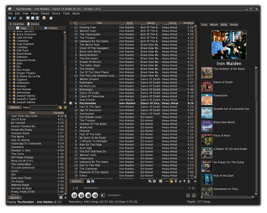Click the green add-to-playlist arrow icon
The image size is (267, 213).
pos(65,107)
